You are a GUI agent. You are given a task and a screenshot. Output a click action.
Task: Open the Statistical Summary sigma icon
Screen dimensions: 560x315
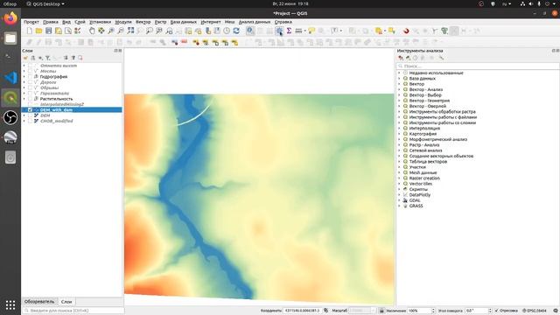(289, 31)
